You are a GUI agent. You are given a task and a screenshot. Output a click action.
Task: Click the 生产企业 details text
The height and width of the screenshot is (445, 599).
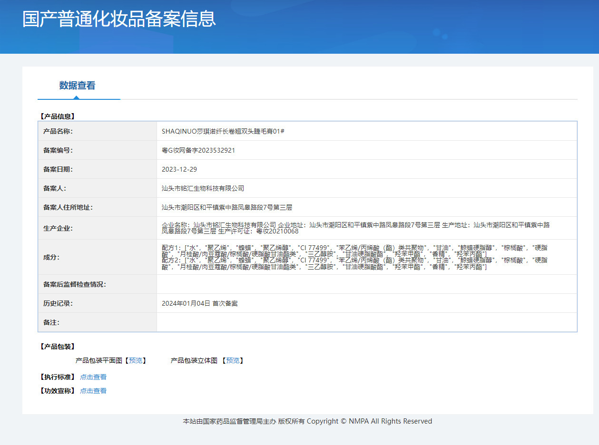coord(356,228)
